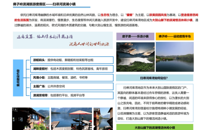The width and height of the screenshot is (206, 130).
Task: Click the cloudy sunset lake photo
Action: [x=136, y=57]
